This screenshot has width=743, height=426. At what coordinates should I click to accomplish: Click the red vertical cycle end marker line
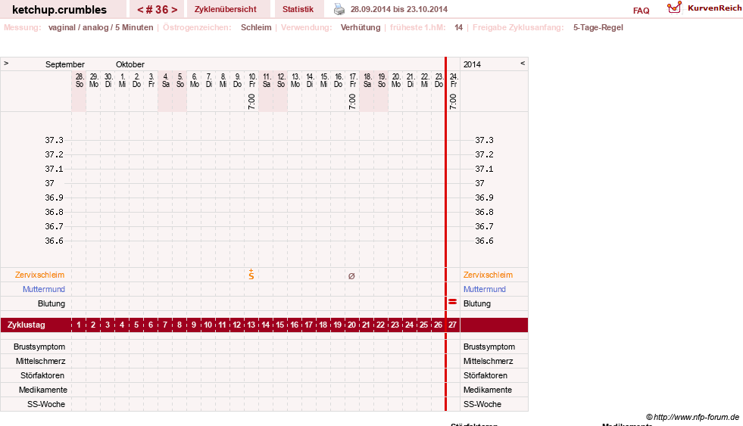[x=446, y=235]
